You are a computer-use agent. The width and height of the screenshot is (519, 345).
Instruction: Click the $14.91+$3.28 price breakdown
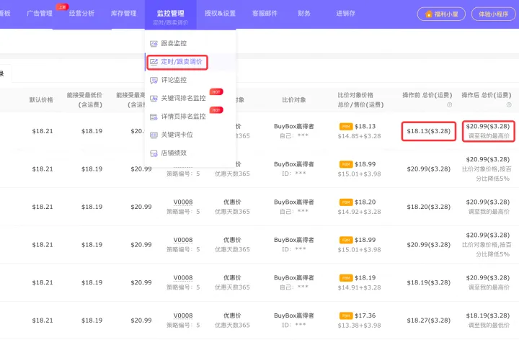tap(359, 288)
